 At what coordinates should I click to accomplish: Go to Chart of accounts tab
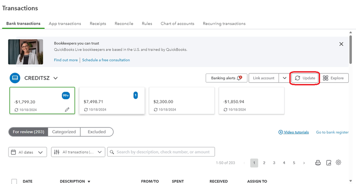click(177, 24)
